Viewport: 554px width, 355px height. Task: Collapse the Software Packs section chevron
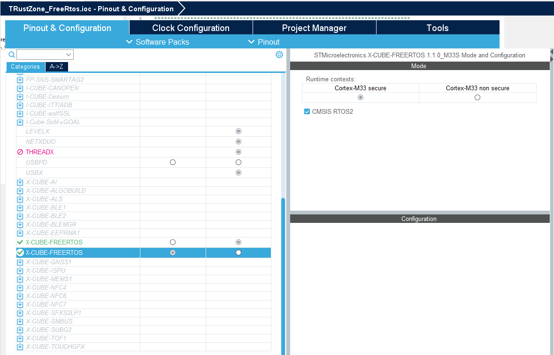pos(130,42)
